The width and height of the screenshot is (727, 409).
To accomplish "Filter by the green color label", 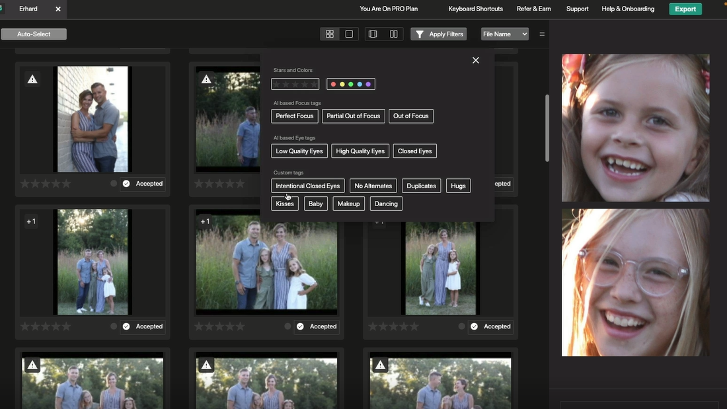I will 350,85.
